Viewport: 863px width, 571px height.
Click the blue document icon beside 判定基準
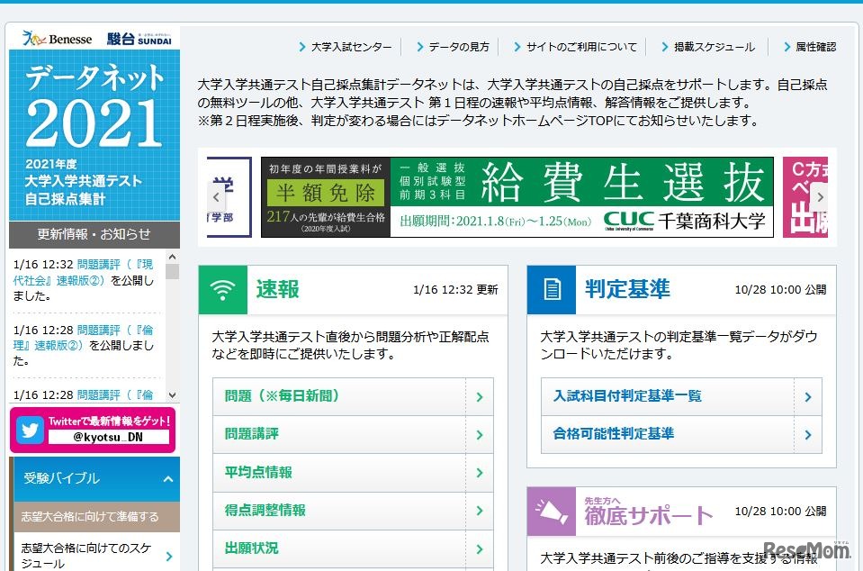pyautogui.click(x=551, y=290)
